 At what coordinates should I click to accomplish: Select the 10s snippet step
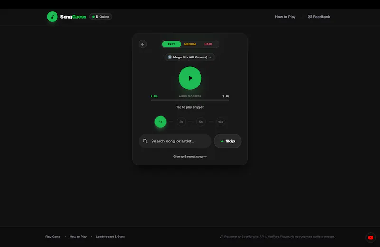[220, 122]
